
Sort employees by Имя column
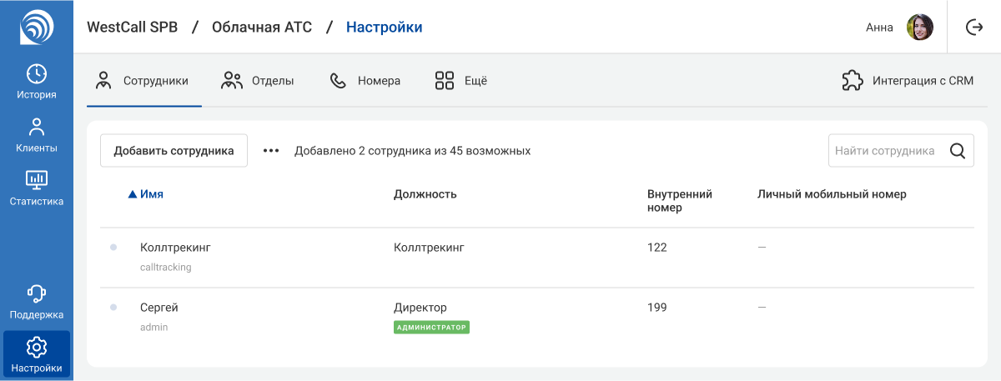[x=151, y=194]
